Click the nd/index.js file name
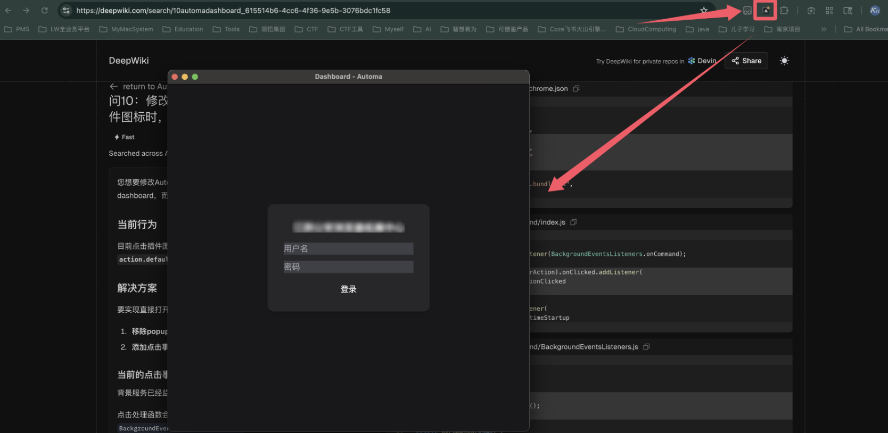The width and height of the screenshot is (888, 433). tap(547, 222)
